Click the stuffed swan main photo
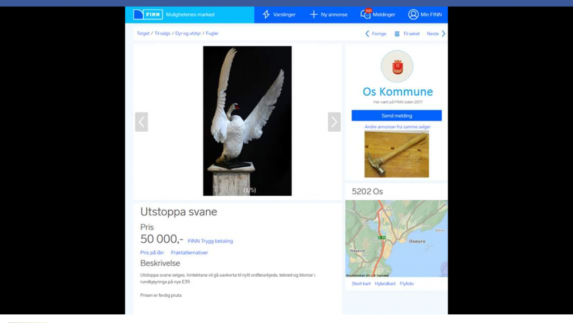Screen dimensions: 573x323 pyautogui.click(x=248, y=121)
